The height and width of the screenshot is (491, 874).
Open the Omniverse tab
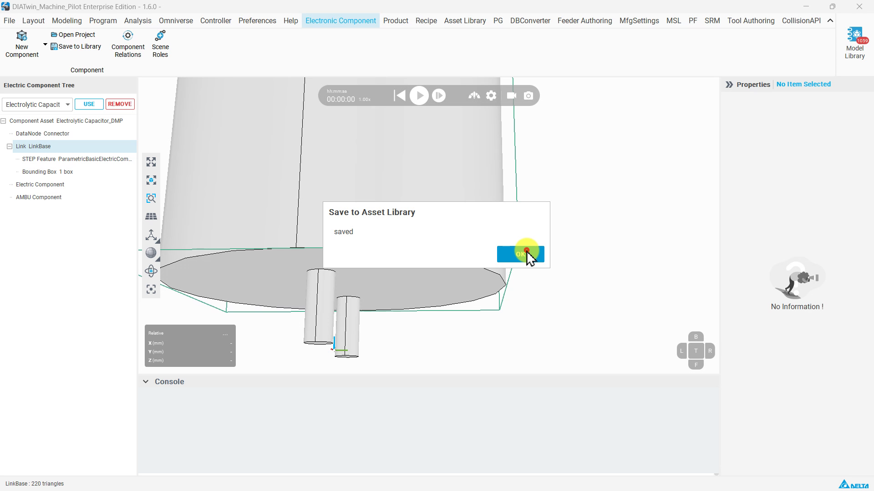tap(176, 21)
